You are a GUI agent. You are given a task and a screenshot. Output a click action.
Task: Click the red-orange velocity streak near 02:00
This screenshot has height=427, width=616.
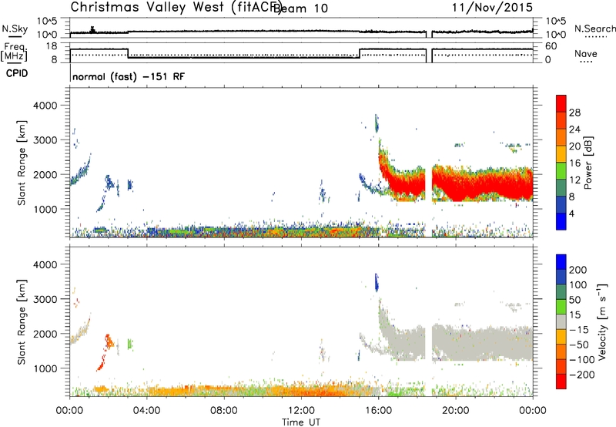click(x=105, y=353)
